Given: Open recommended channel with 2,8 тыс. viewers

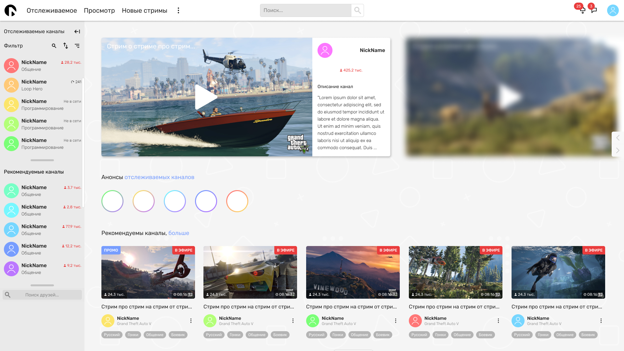Looking at the screenshot, I should pos(42,210).
